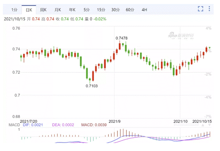Switch to the 4H interval tab
The image size is (220, 151).
coord(145,10)
